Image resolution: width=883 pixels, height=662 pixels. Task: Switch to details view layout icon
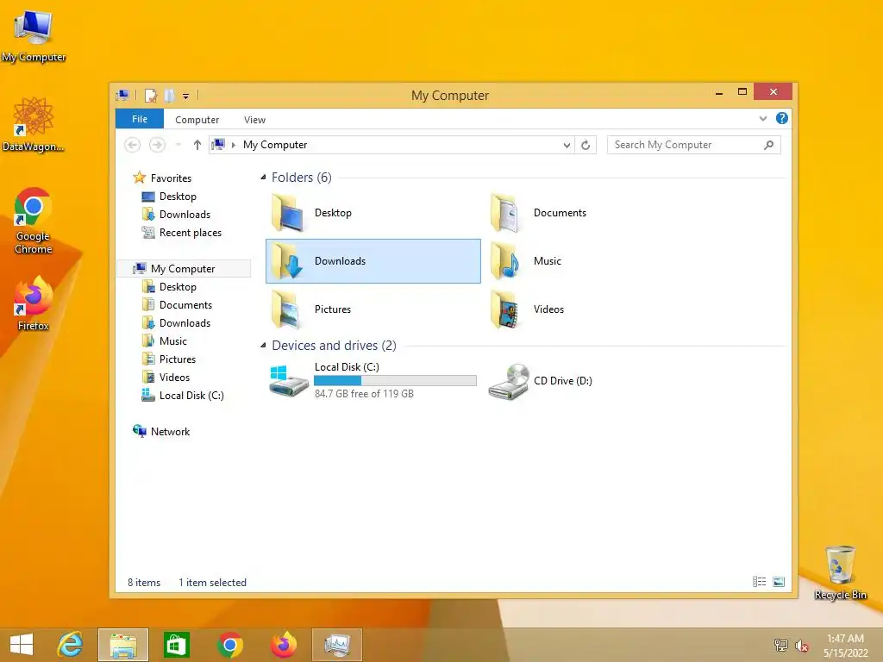point(759,582)
